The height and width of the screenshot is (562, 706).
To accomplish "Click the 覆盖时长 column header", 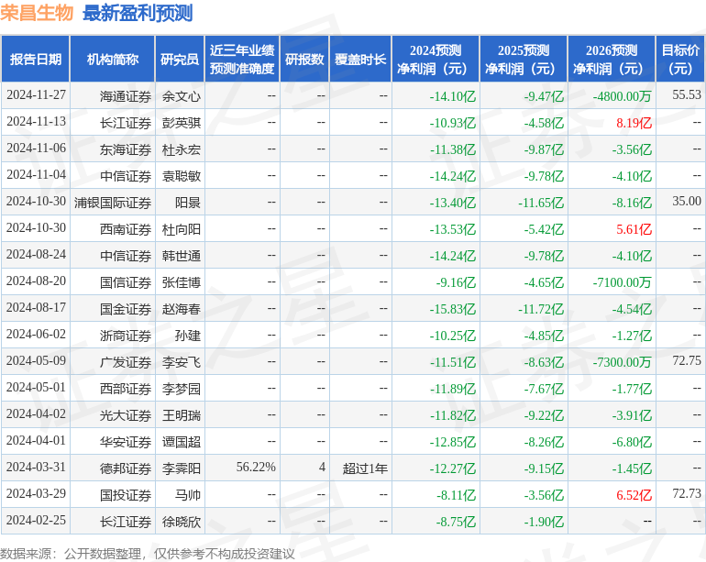I will click(x=360, y=59).
